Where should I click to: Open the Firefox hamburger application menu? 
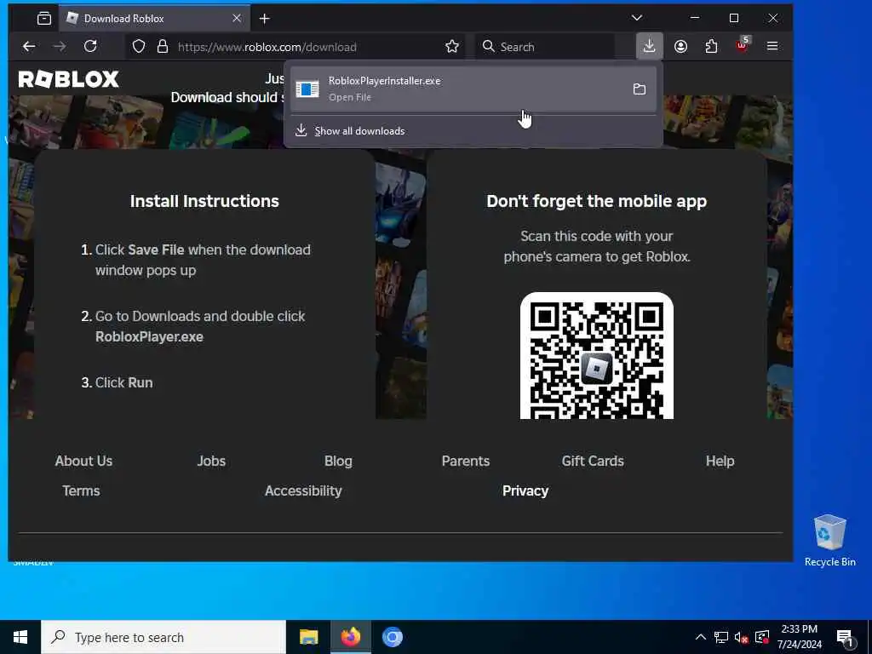772,46
